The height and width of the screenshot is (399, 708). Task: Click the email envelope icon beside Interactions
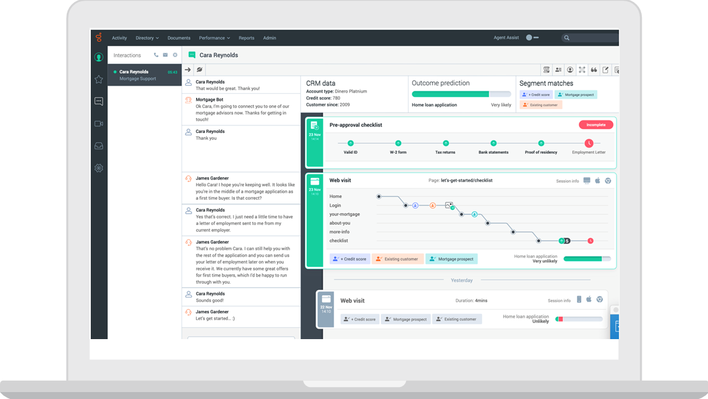[x=165, y=55]
